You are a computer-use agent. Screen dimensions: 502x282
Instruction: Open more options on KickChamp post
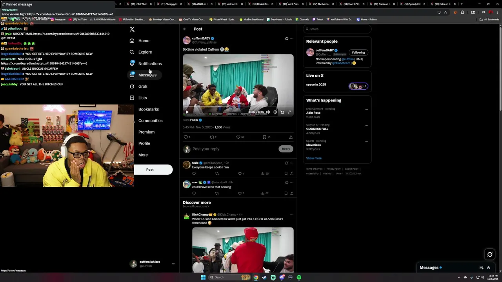pyautogui.click(x=292, y=215)
